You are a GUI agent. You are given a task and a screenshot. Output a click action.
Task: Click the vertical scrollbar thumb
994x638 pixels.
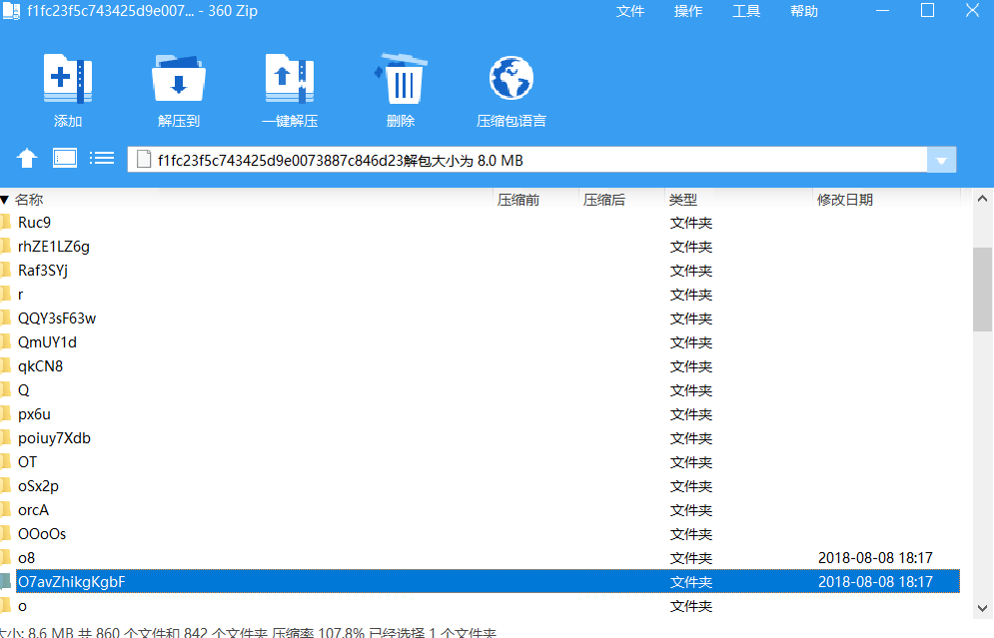click(983, 289)
